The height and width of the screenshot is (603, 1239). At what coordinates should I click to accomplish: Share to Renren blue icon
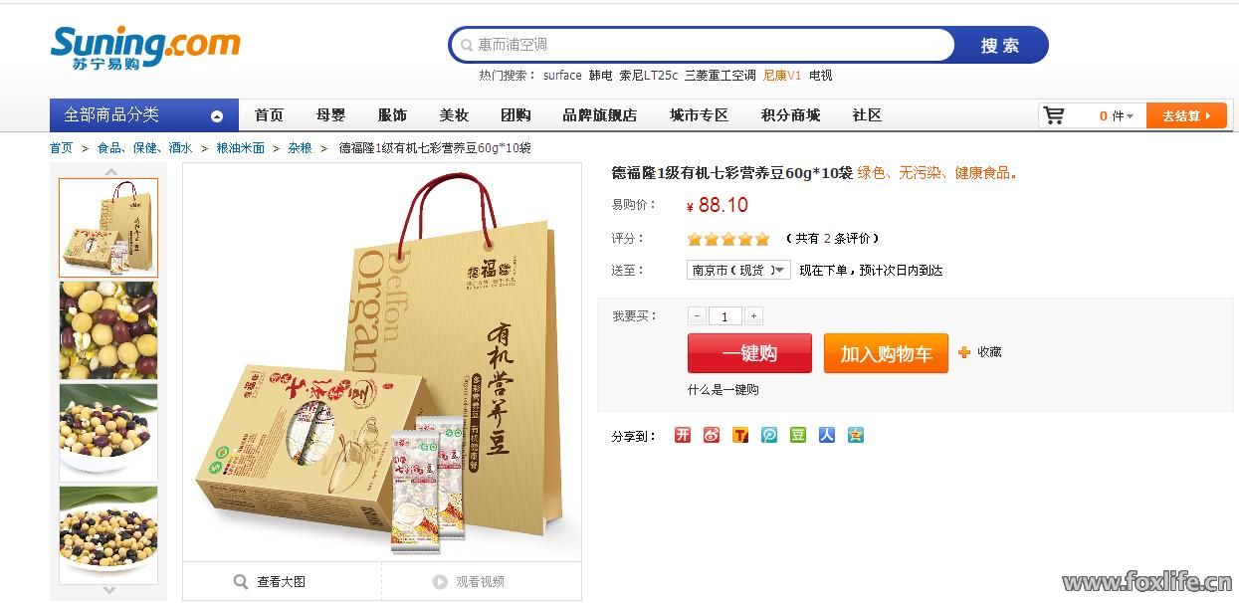827,435
